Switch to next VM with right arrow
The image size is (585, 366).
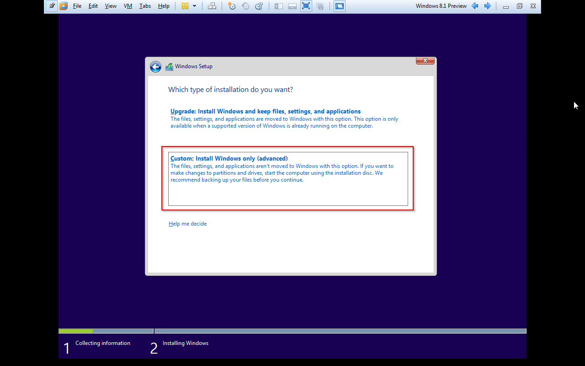coord(488,6)
